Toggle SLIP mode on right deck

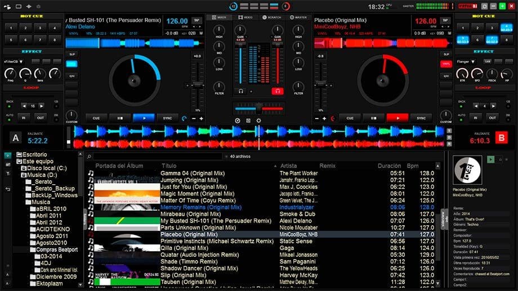(x=446, y=54)
